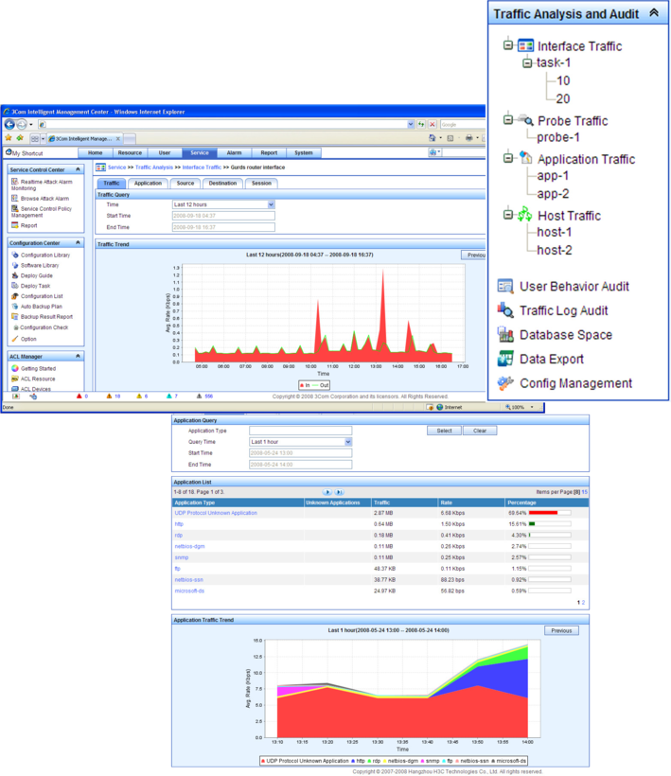The width and height of the screenshot is (671, 776).
Task: Select tree item 10 under task-1
Action: (563, 80)
